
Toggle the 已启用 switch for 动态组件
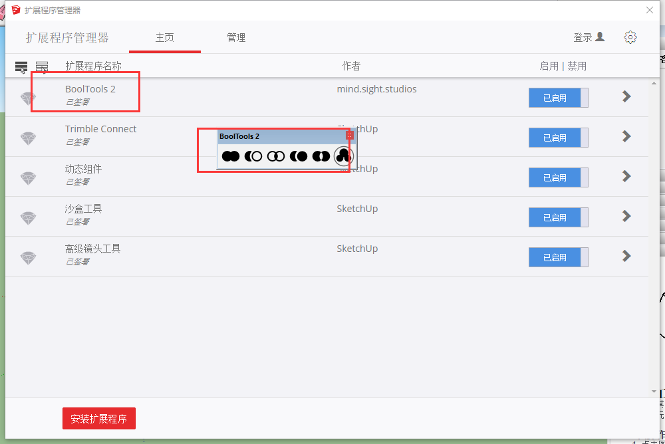pyautogui.click(x=558, y=177)
